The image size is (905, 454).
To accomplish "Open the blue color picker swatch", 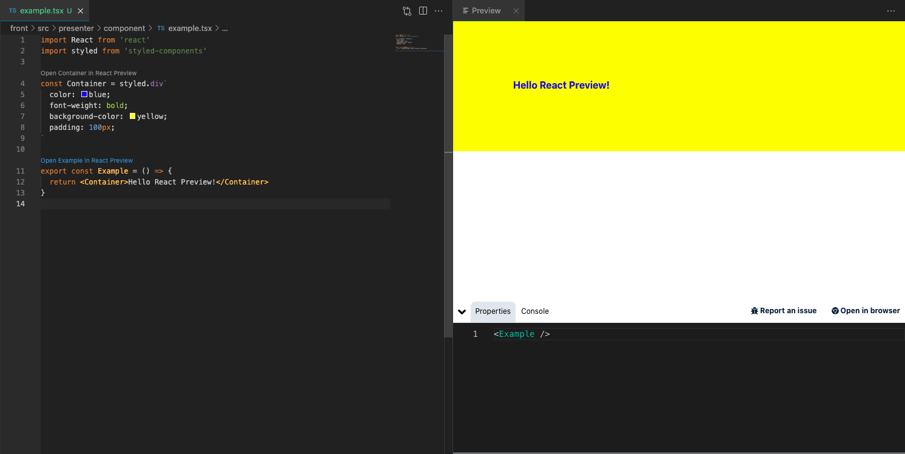I will (x=84, y=95).
